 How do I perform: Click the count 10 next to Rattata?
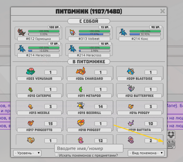(151, 124)
